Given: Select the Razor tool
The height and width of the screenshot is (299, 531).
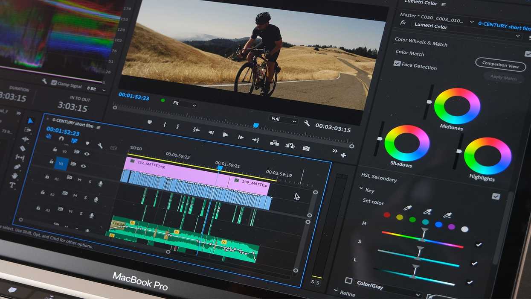Looking at the screenshot, I should pyautogui.click(x=23, y=148).
